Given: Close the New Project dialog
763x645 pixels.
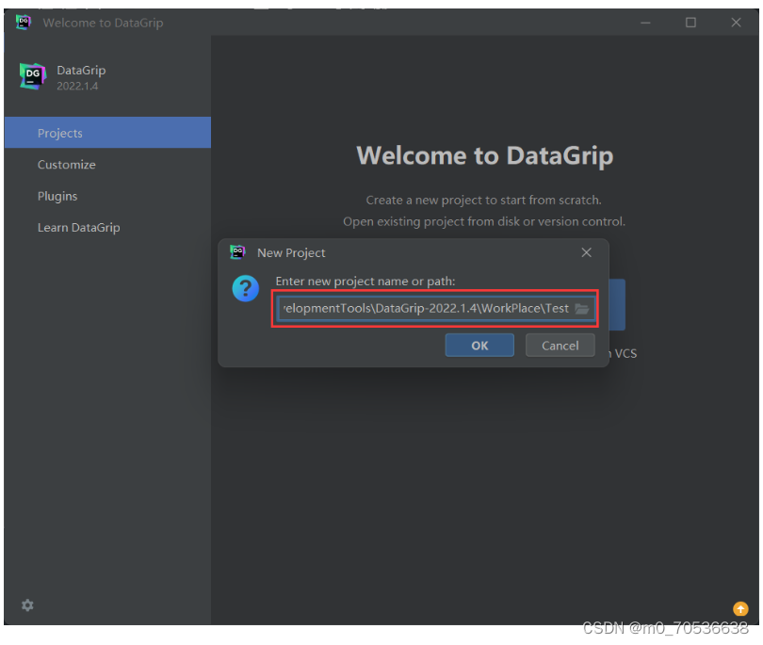Looking at the screenshot, I should click(x=586, y=252).
